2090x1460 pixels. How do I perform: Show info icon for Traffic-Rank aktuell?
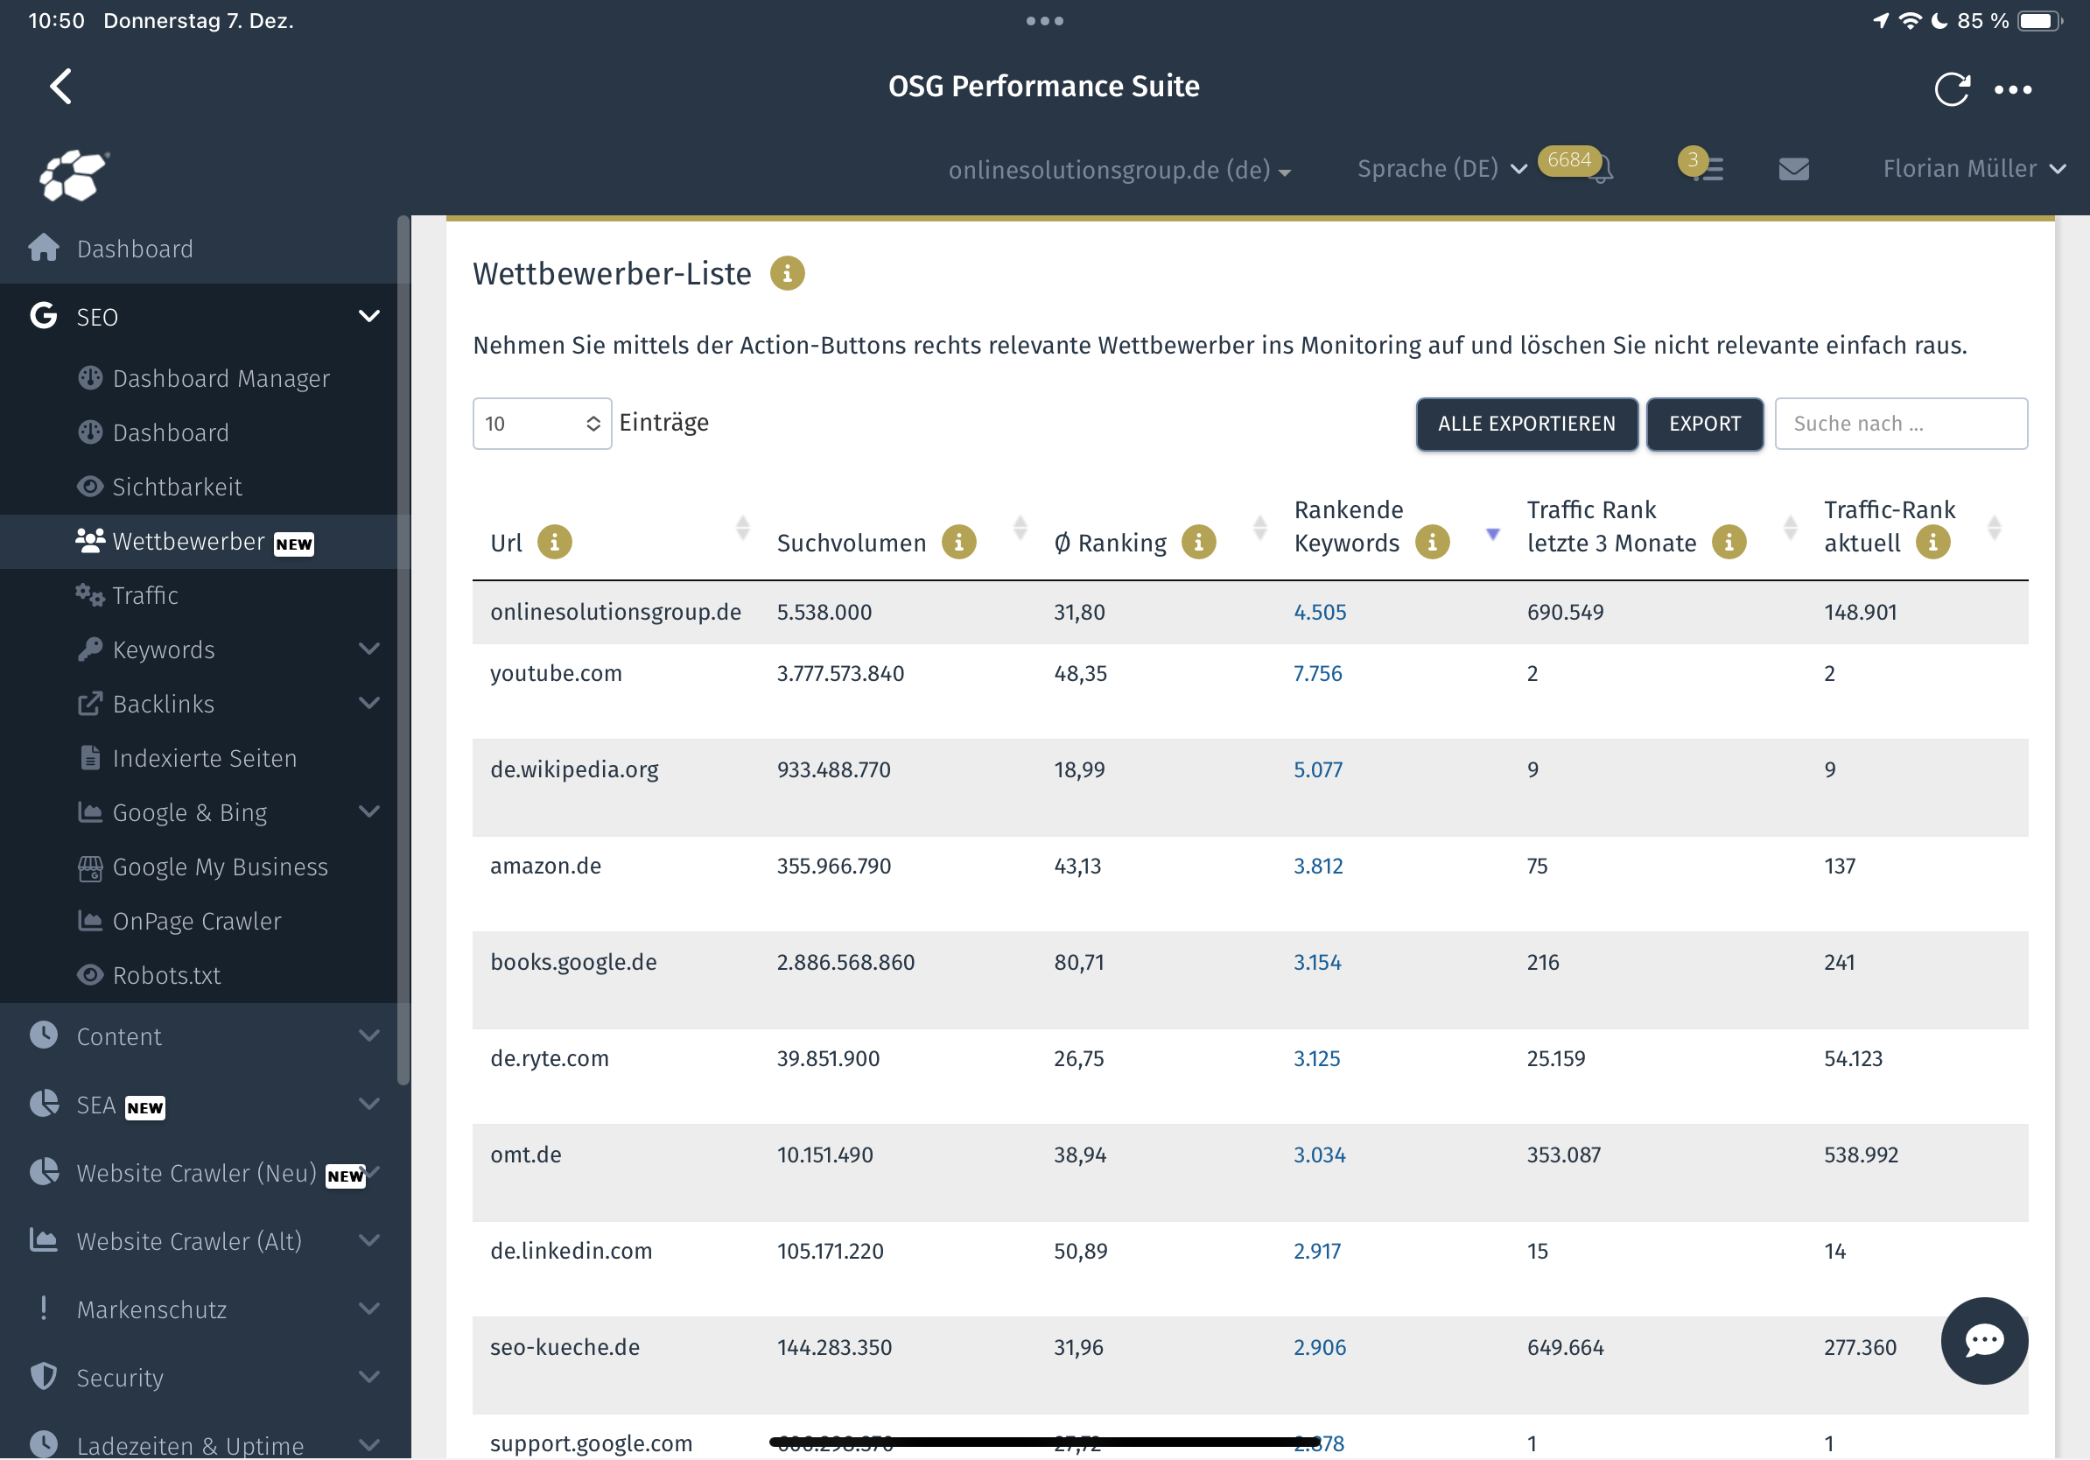click(x=1932, y=543)
